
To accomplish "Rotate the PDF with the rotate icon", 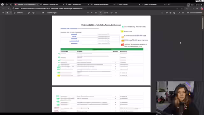I will 112,13.
